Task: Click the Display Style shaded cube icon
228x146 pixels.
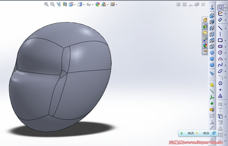Action: point(80,4)
